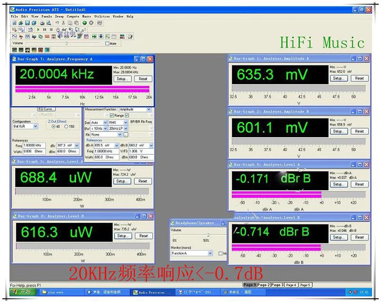Click the Stop macro square icon

[x=51, y=30]
